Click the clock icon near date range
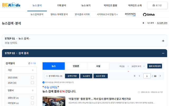This screenshot has height=106, width=169. pyautogui.click(x=139, y=92)
